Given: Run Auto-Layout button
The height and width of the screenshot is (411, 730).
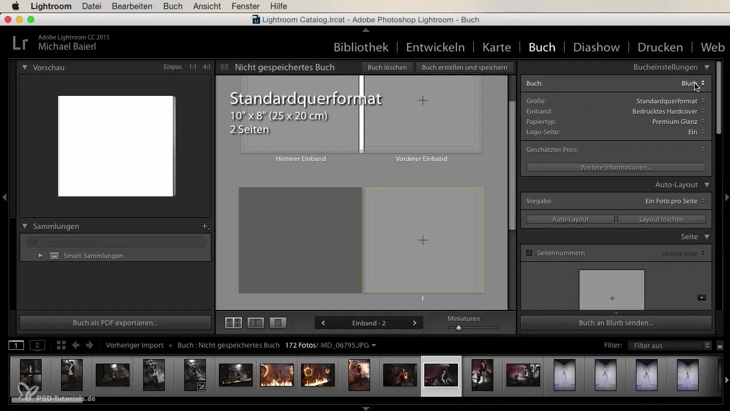Looking at the screenshot, I should click(570, 219).
